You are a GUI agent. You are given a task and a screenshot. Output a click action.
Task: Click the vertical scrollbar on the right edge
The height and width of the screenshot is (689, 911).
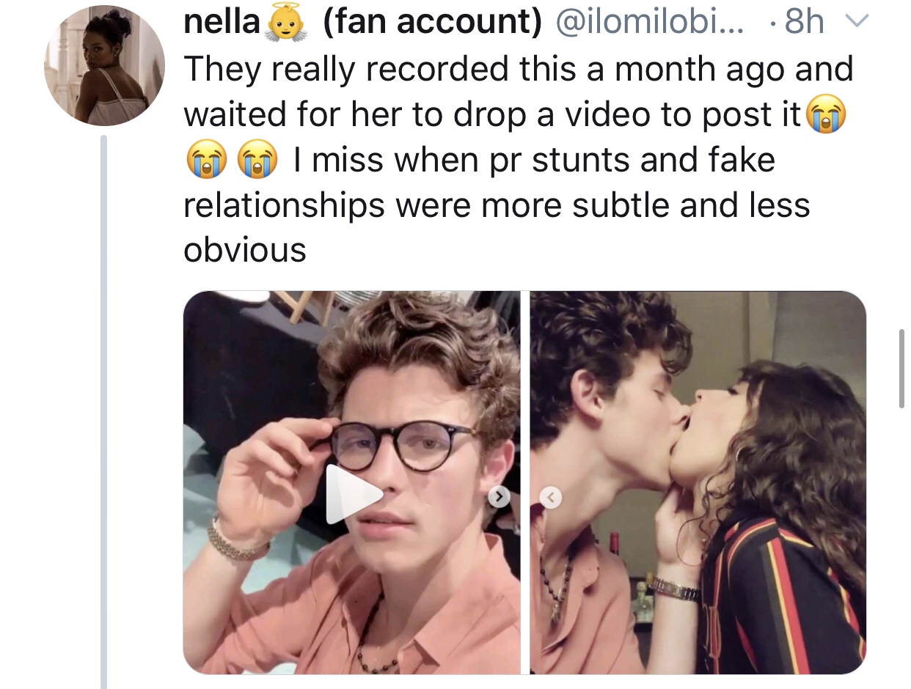[x=901, y=368]
